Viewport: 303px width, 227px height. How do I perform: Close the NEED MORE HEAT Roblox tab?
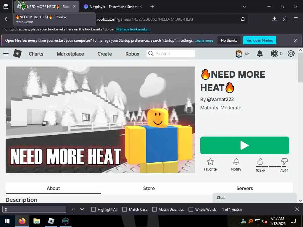click(x=74, y=7)
